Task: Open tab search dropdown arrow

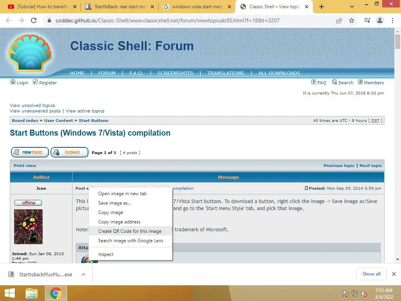Action: [352, 7]
